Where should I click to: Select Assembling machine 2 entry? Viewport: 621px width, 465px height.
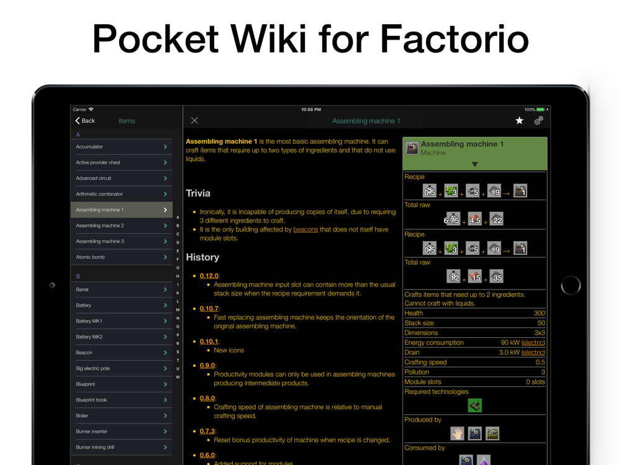[x=122, y=226]
